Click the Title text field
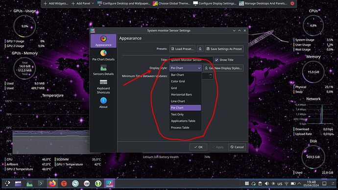 (x=191, y=60)
